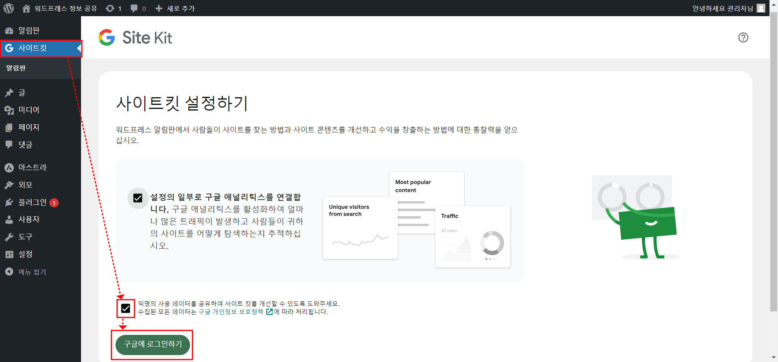The image size is (778, 362).
Task: Open the site home icon in admin bar
Action: pyautogui.click(x=26, y=8)
